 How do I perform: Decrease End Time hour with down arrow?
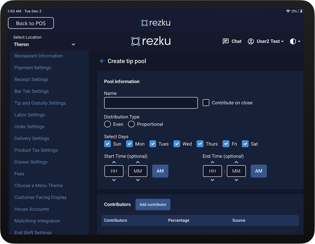pyautogui.click(x=212, y=180)
